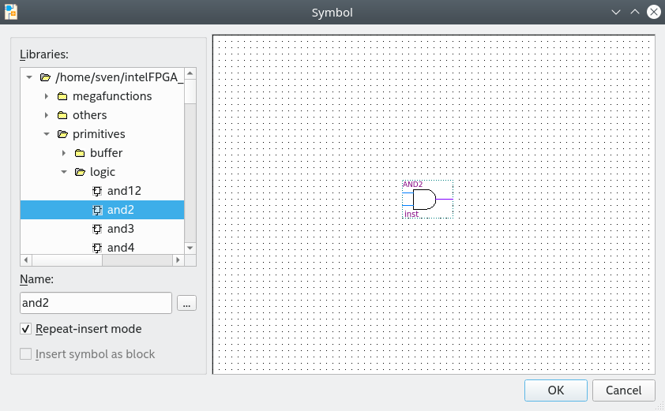Click the Quartus application icon in title bar
665x411 pixels.
[x=10, y=12]
